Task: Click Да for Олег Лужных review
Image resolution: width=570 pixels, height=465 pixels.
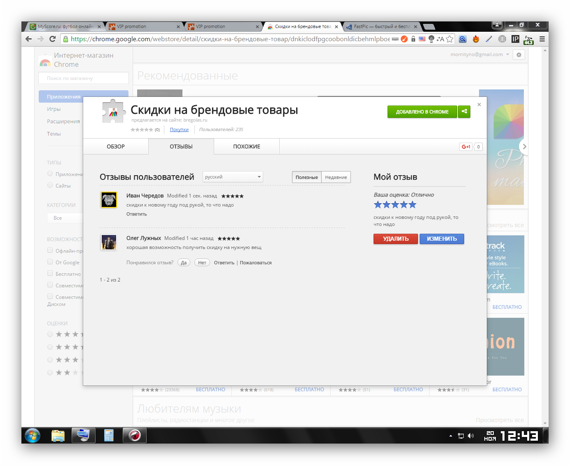Action: tap(184, 263)
